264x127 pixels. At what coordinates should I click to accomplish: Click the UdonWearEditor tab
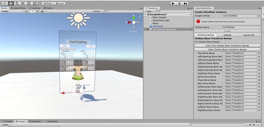click(204, 8)
